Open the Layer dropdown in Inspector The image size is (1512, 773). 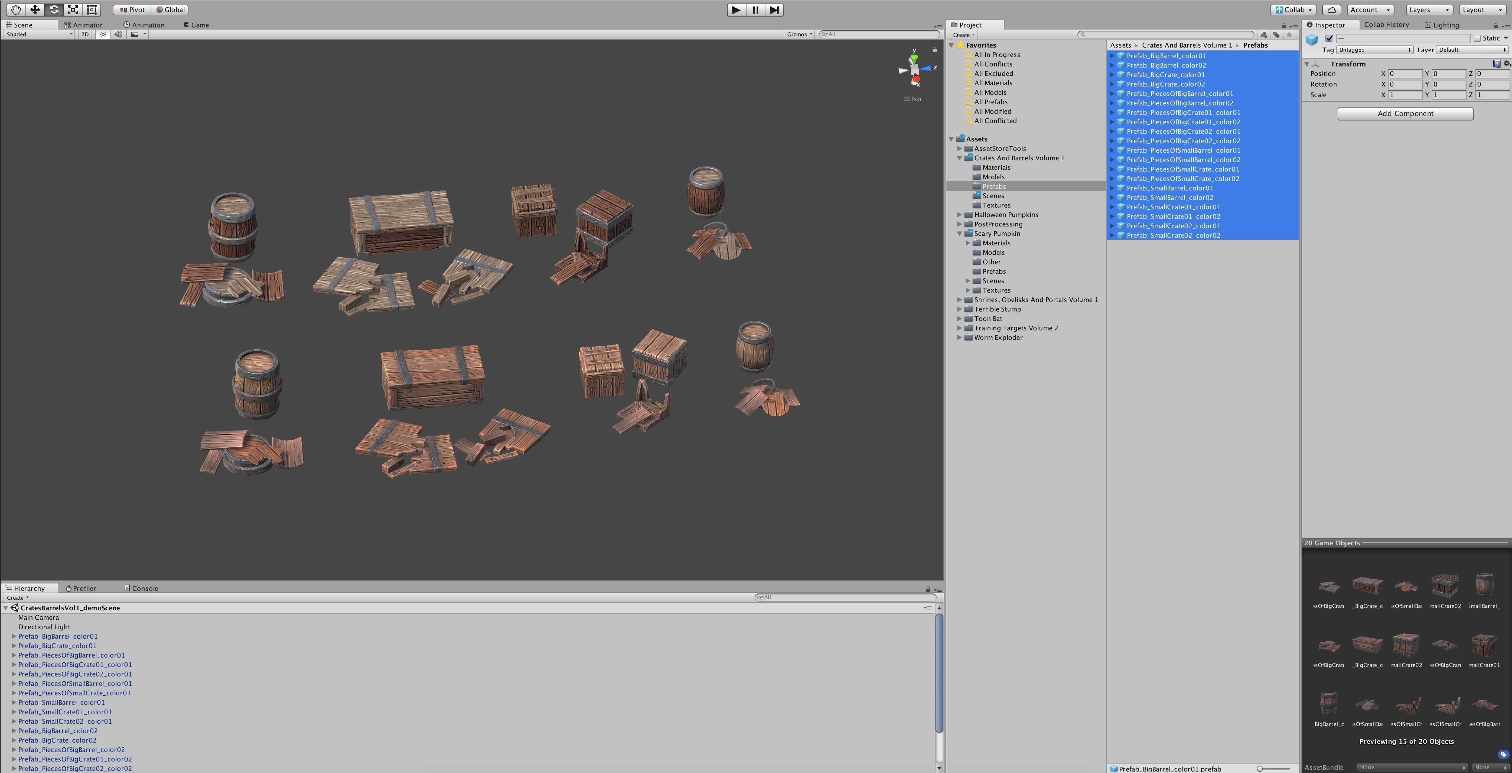click(1472, 50)
